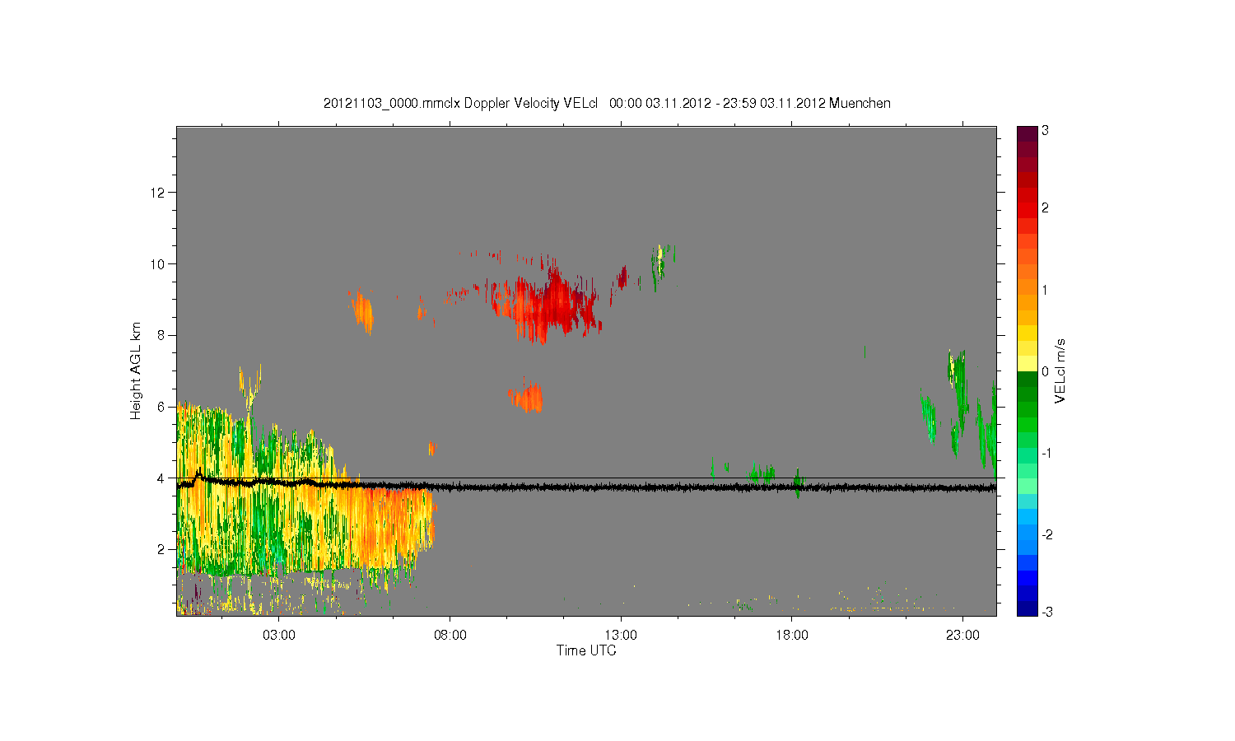
Task: Click the 'Time UTC' x-axis label
Action: click(x=586, y=650)
